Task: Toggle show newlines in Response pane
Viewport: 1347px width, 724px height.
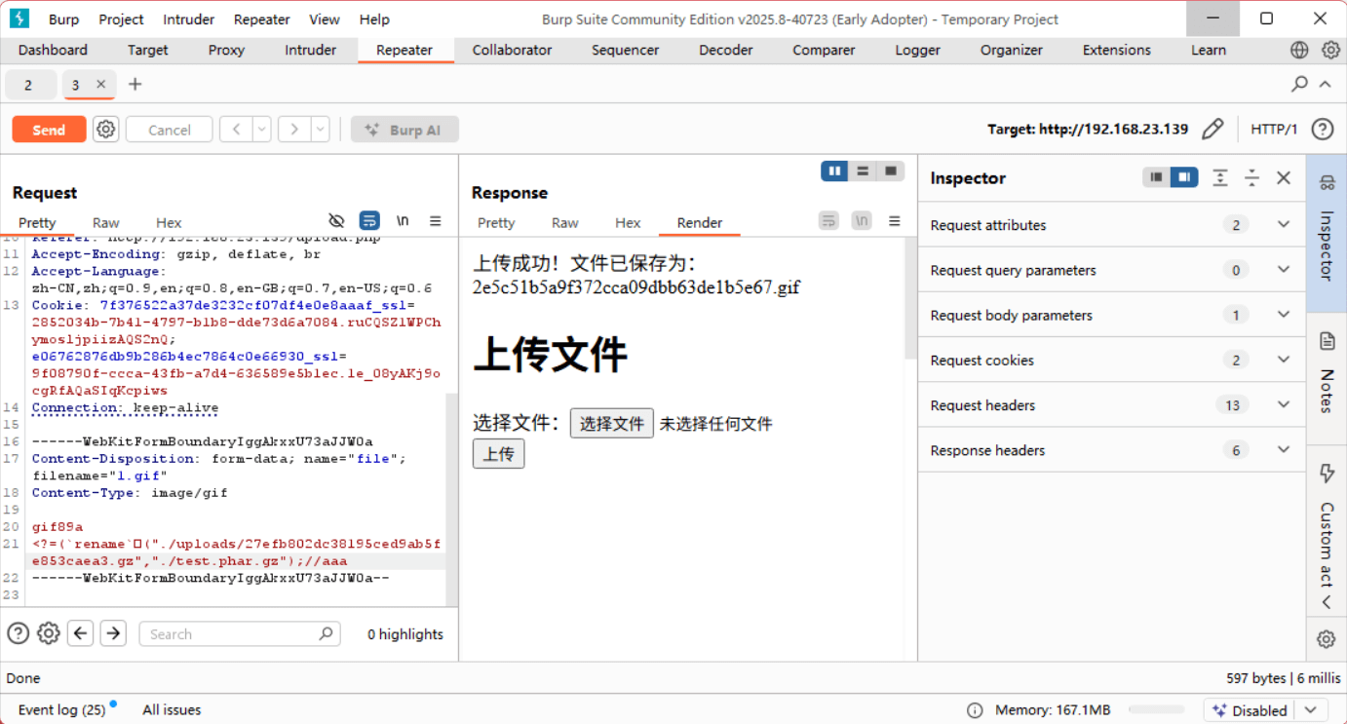Action: coord(862,220)
